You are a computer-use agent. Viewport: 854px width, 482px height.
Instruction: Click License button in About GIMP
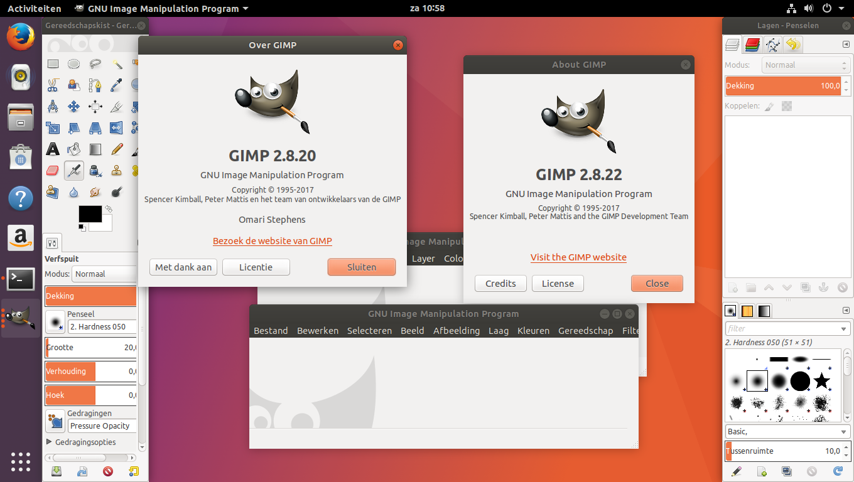coord(558,284)
